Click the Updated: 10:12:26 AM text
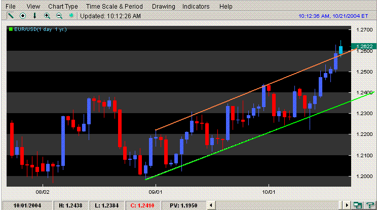Viewport: 377px width, 210px height. 110,16
